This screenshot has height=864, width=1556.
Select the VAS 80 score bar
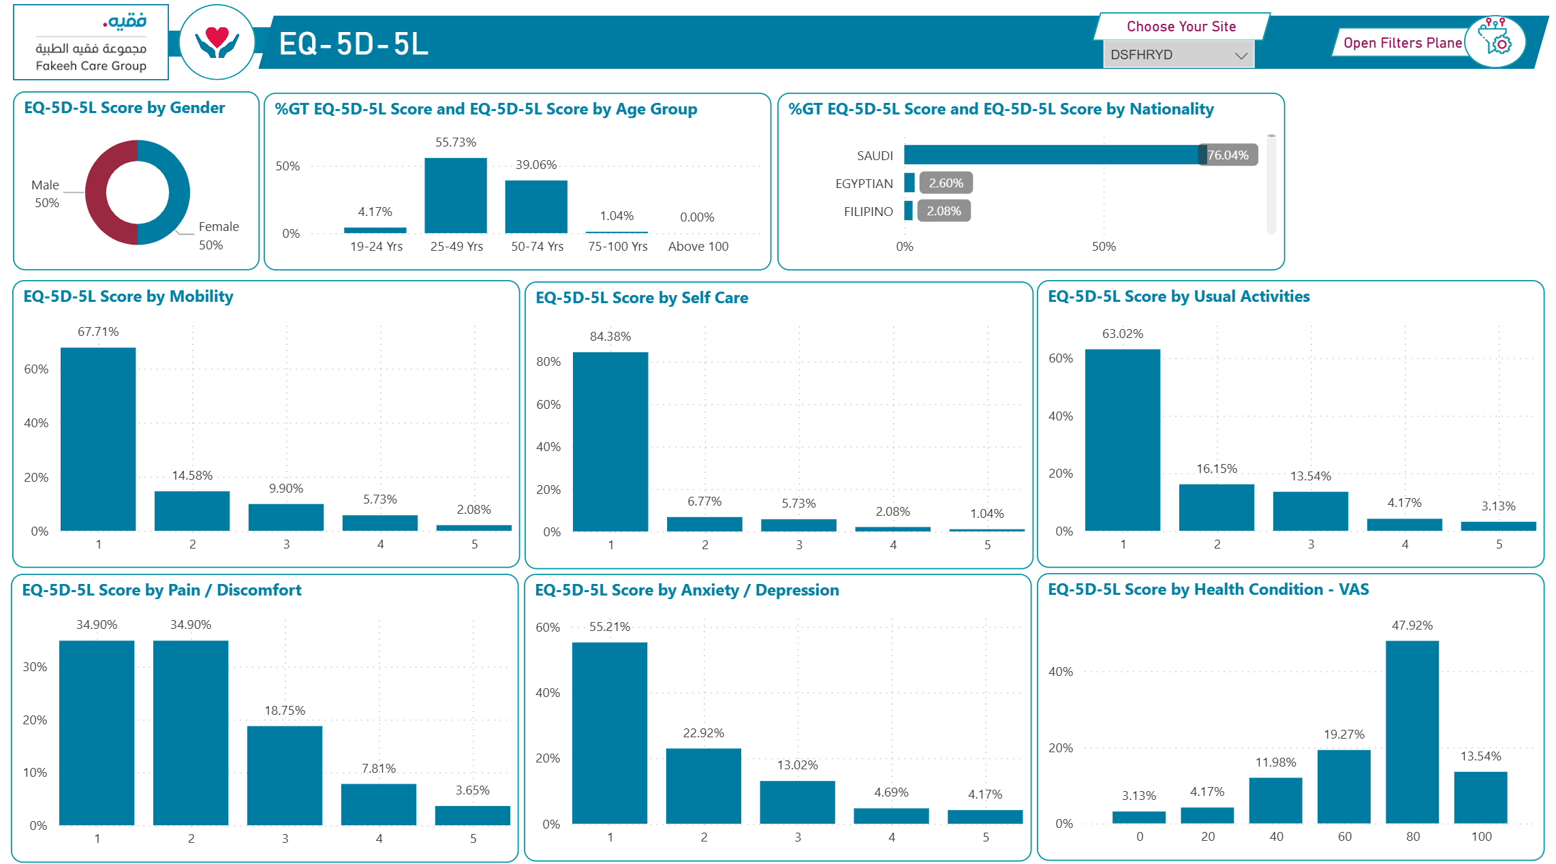(1412, 732)
